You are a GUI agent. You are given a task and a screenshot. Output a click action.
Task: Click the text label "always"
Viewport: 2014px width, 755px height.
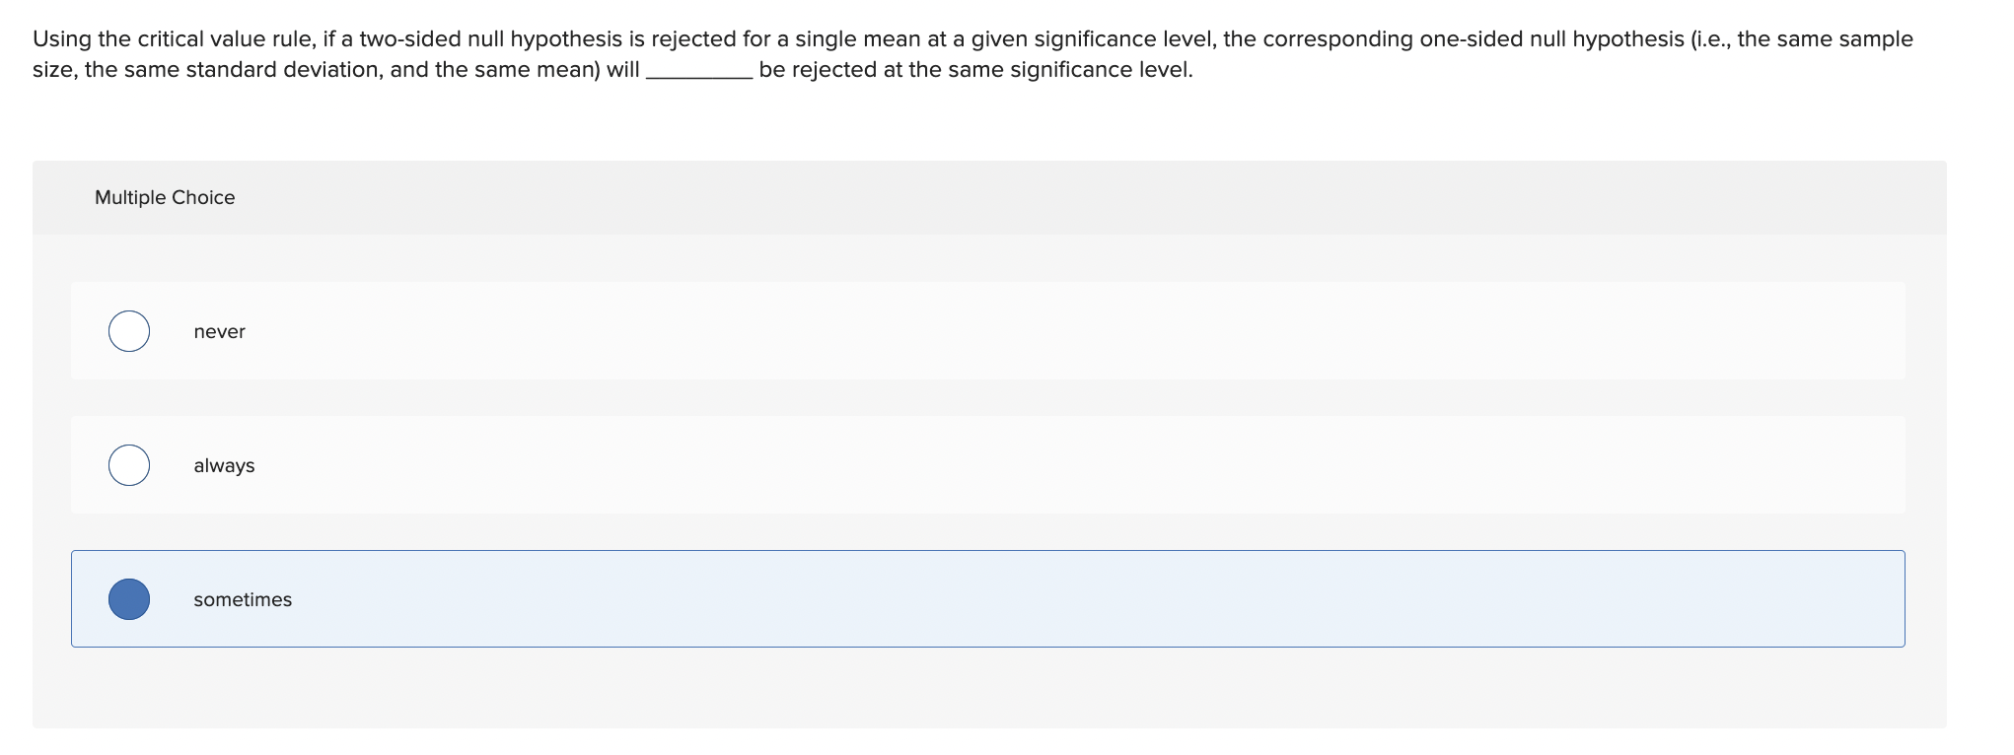224,464
